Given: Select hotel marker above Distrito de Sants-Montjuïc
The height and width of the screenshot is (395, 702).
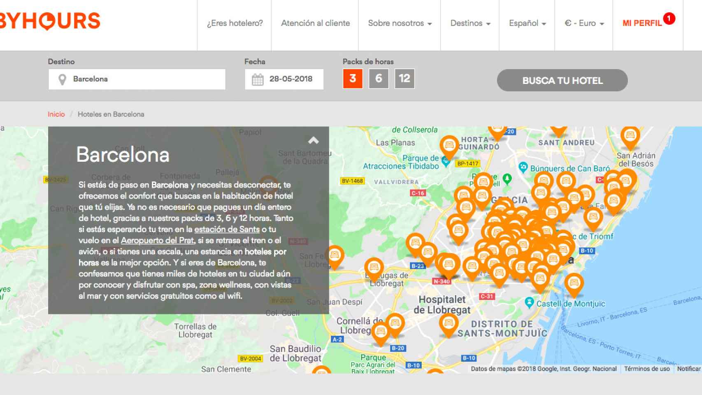Looking at the screenshot, I should (449, 325).
